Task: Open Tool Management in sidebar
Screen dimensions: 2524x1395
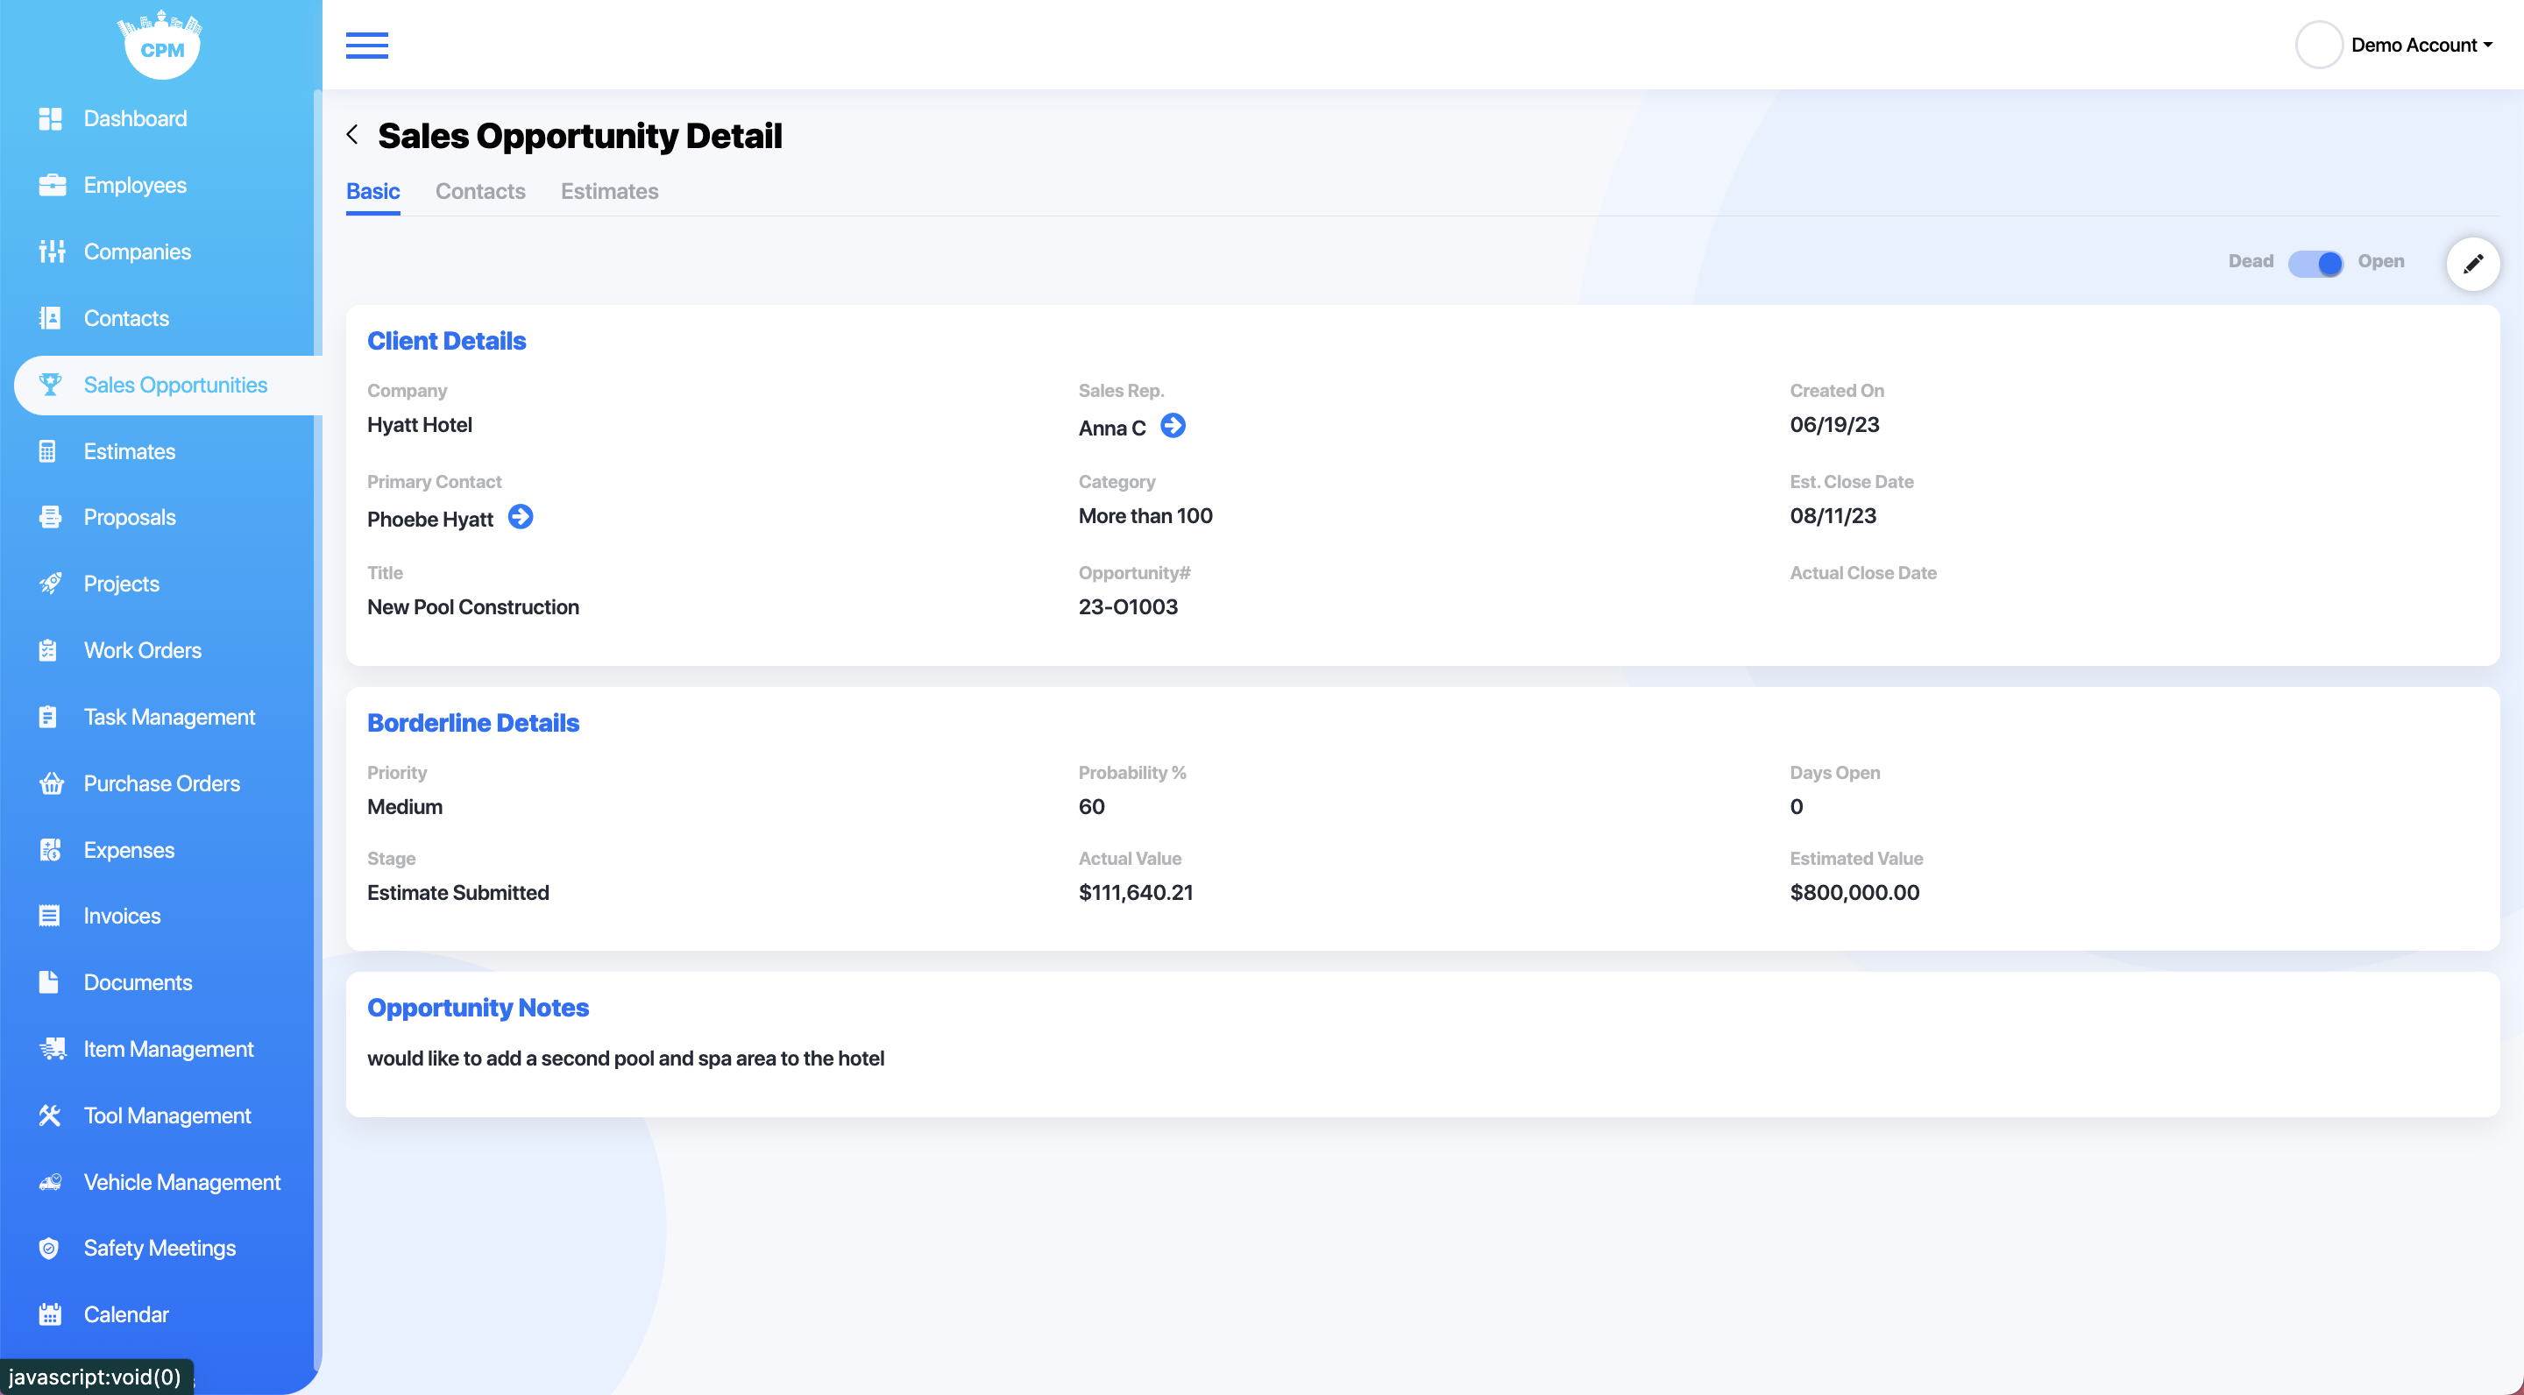Action: coord(167,1115)
